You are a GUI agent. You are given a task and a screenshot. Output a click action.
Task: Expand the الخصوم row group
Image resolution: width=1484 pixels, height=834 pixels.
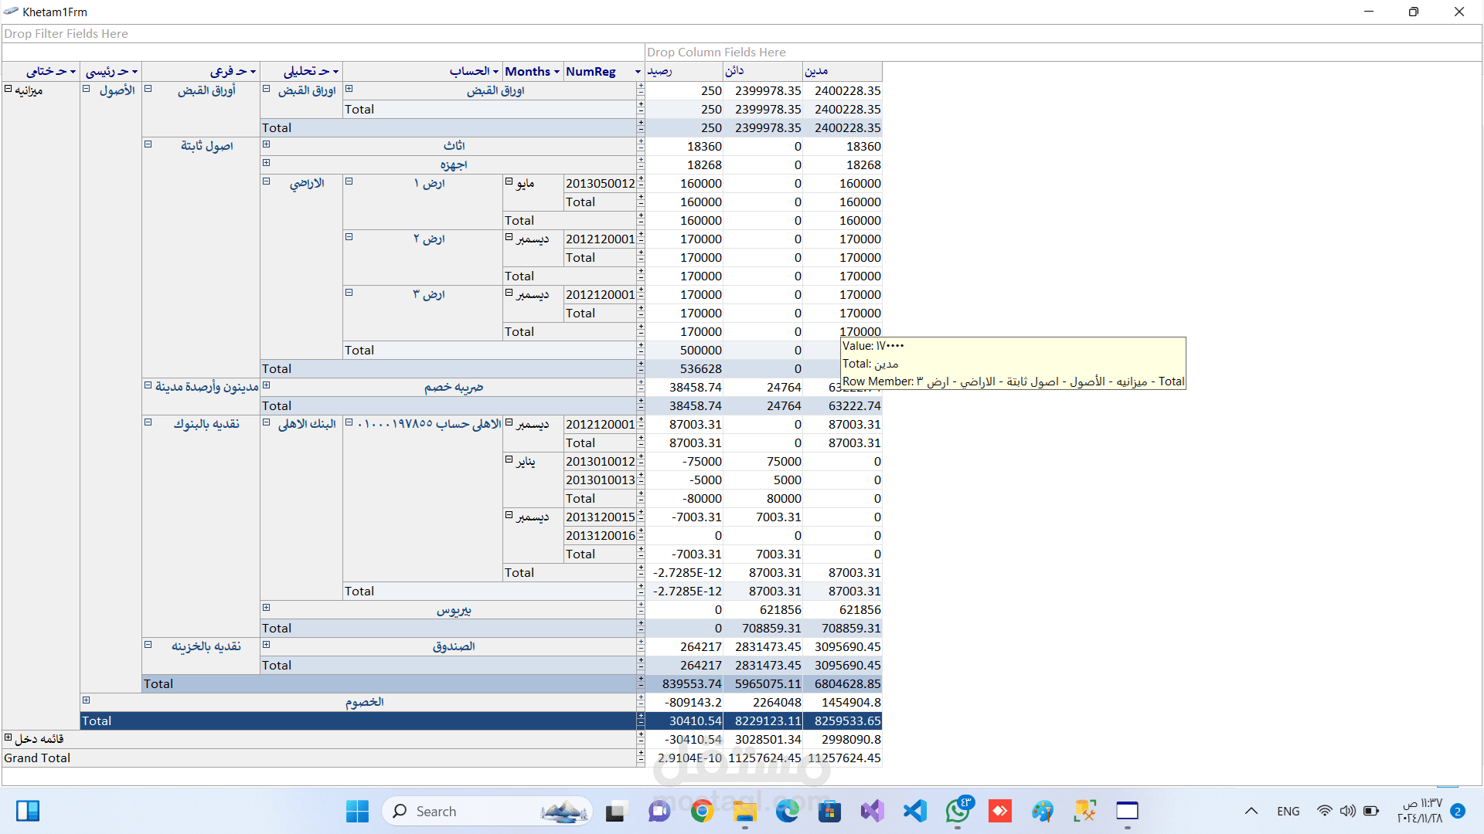[87, 700]
